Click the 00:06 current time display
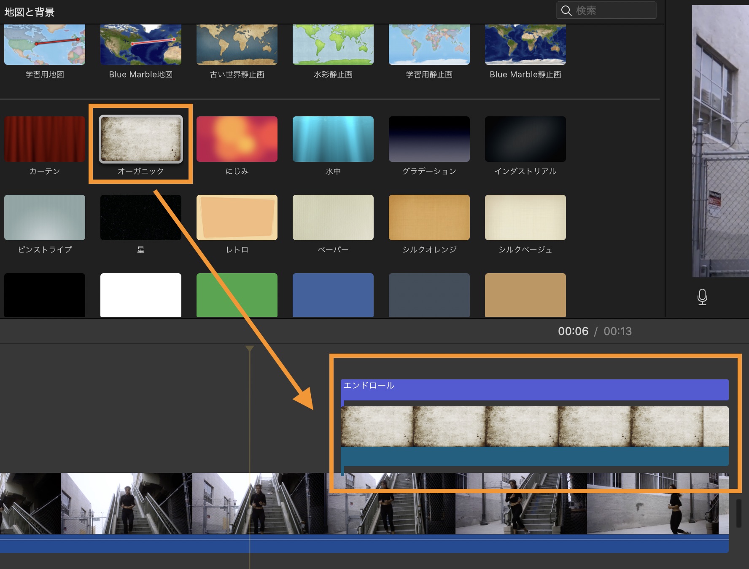 (573, 331)
